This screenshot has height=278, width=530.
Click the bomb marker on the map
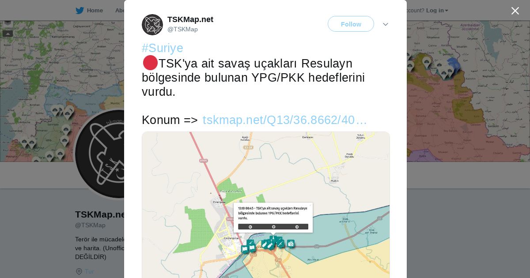pos(265,244)
